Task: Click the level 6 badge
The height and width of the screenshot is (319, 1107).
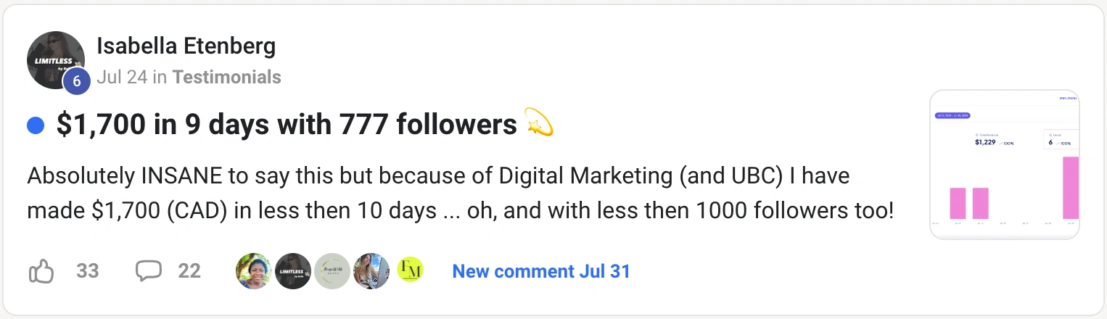Action: click(x=76, y=81)
